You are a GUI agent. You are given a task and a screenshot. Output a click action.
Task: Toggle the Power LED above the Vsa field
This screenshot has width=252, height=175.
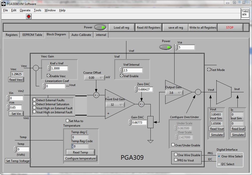click(165, 47)
